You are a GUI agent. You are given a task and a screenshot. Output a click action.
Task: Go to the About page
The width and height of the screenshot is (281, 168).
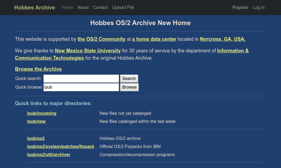pos(83,8)
